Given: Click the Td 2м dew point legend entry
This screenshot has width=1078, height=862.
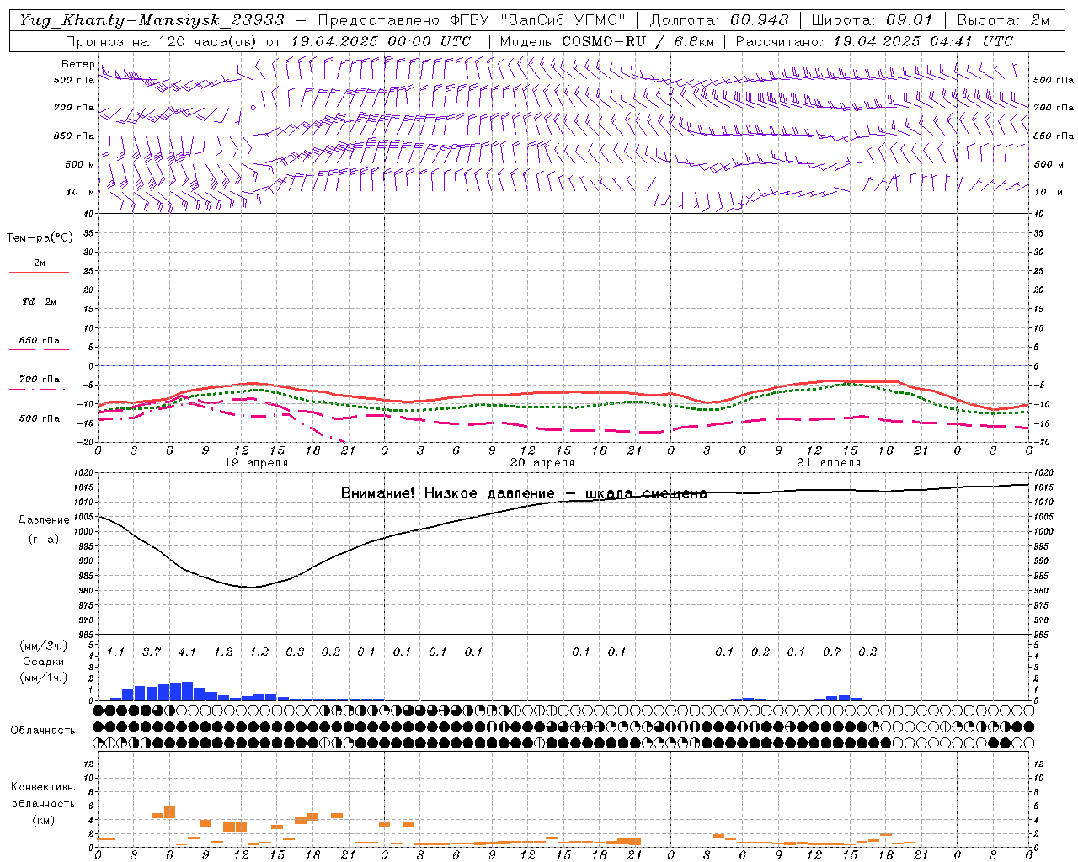Looking at the screenshot, I should 39,301.
